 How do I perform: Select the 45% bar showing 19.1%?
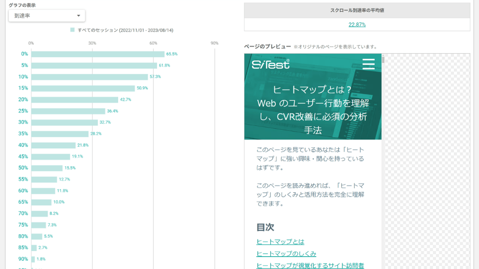coord(51,156)
